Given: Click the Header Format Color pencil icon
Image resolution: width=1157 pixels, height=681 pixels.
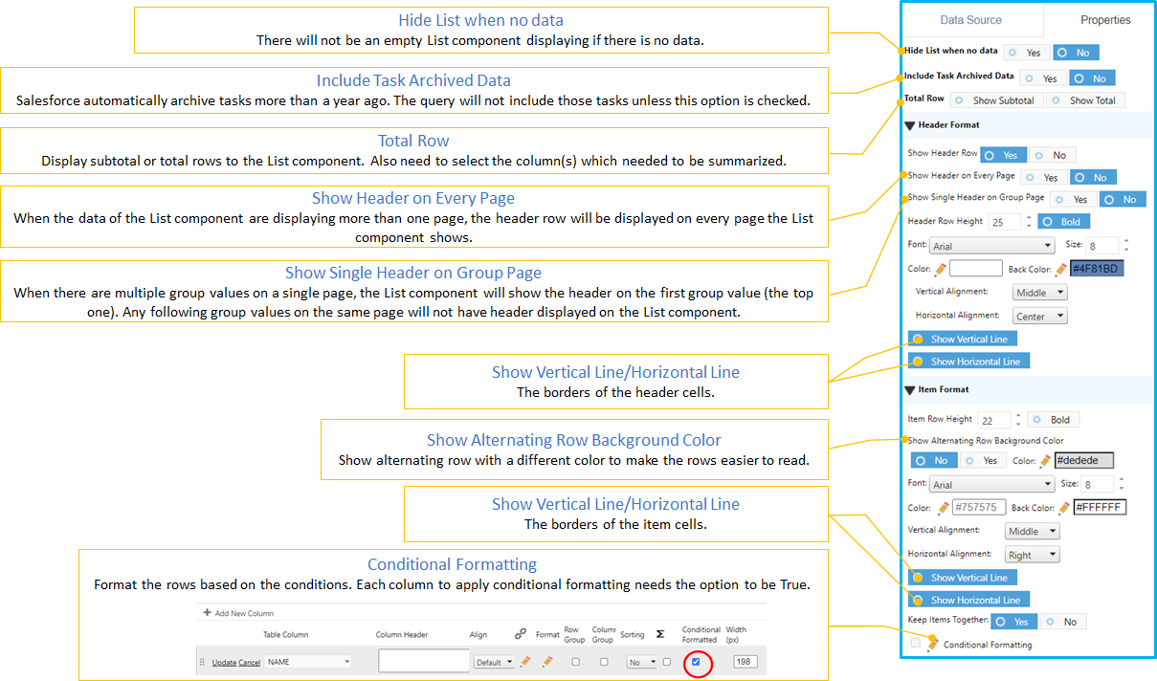Looking at the screenshot, I should 942,269.
